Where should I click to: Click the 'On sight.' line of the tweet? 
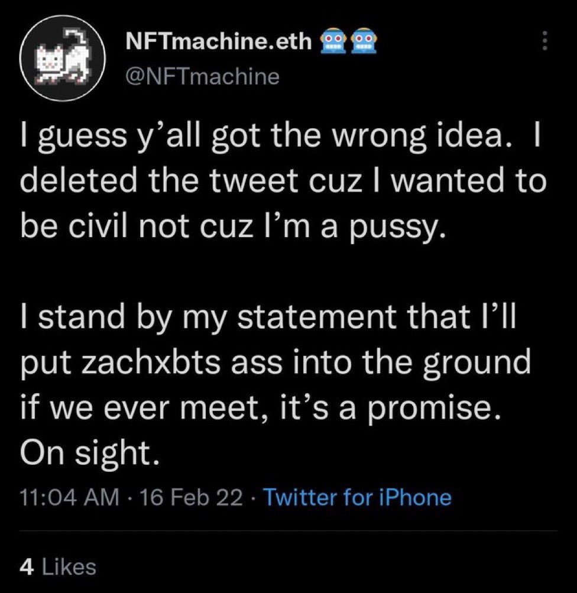[90, 454]
